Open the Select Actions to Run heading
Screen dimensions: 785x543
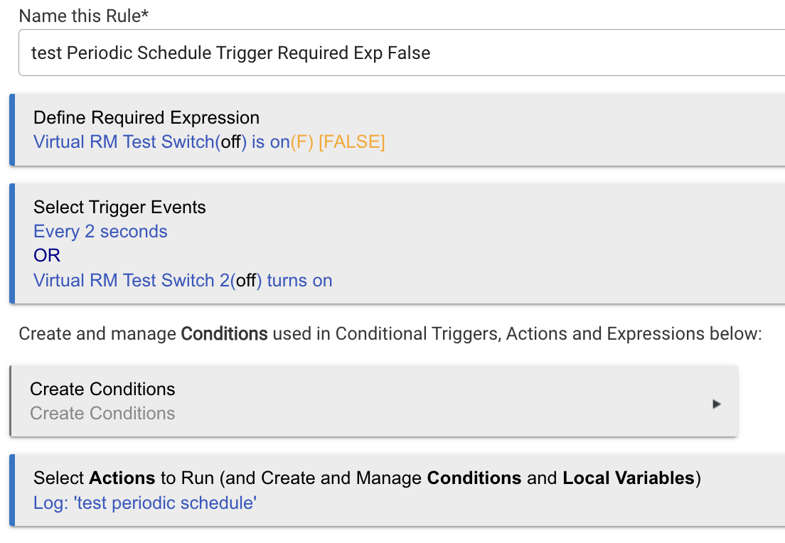[367, 478]
